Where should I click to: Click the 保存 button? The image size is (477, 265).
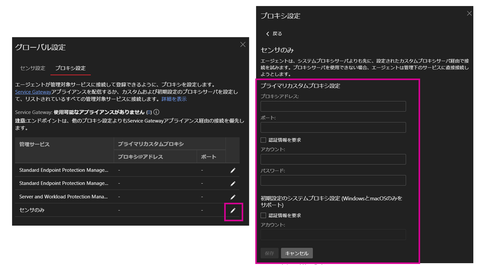269,253
